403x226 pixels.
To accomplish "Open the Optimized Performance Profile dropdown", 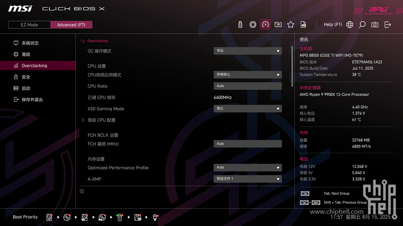I will point(248,167).
